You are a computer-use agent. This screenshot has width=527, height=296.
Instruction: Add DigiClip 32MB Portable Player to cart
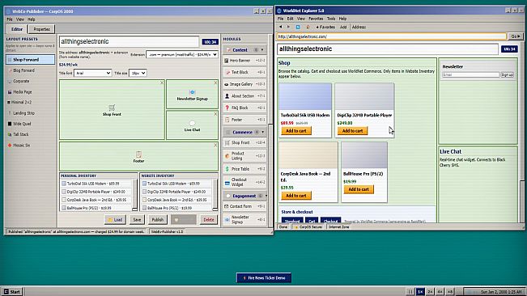pos(352,131)
